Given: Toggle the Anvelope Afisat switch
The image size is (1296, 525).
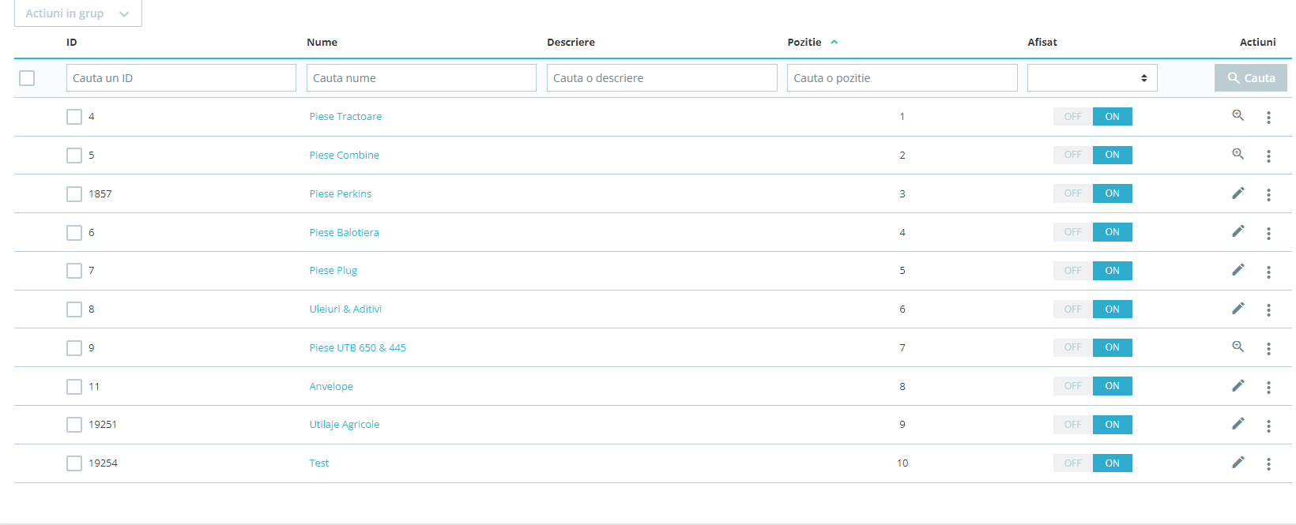Looking at the screenshot, I should [x=1093, y=386].
